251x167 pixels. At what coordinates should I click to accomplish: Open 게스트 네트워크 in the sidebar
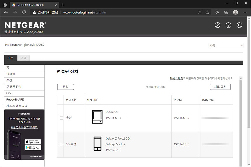point(24,106)
